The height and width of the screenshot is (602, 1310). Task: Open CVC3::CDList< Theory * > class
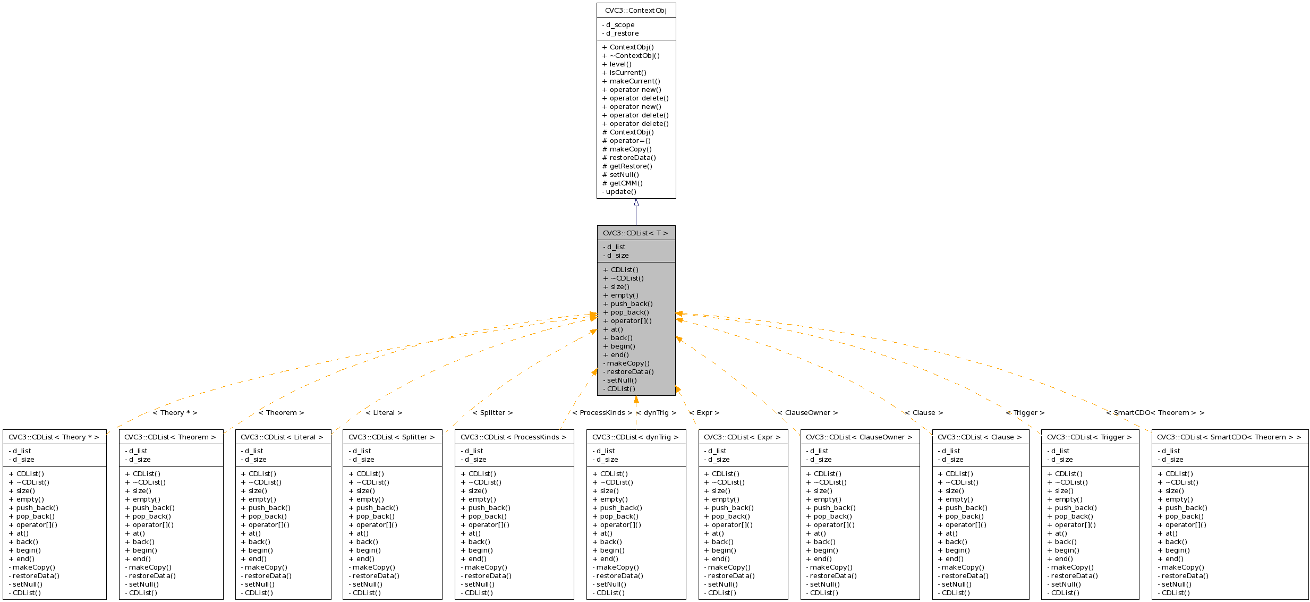pyautogui.click(x=54, y=437)
